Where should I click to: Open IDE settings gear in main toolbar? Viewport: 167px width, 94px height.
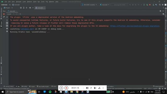tap(163, 5)
